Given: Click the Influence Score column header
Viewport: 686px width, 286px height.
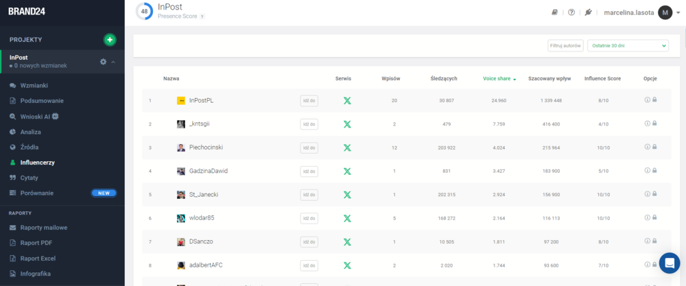Looking at the screenshot, I should 602,79.
